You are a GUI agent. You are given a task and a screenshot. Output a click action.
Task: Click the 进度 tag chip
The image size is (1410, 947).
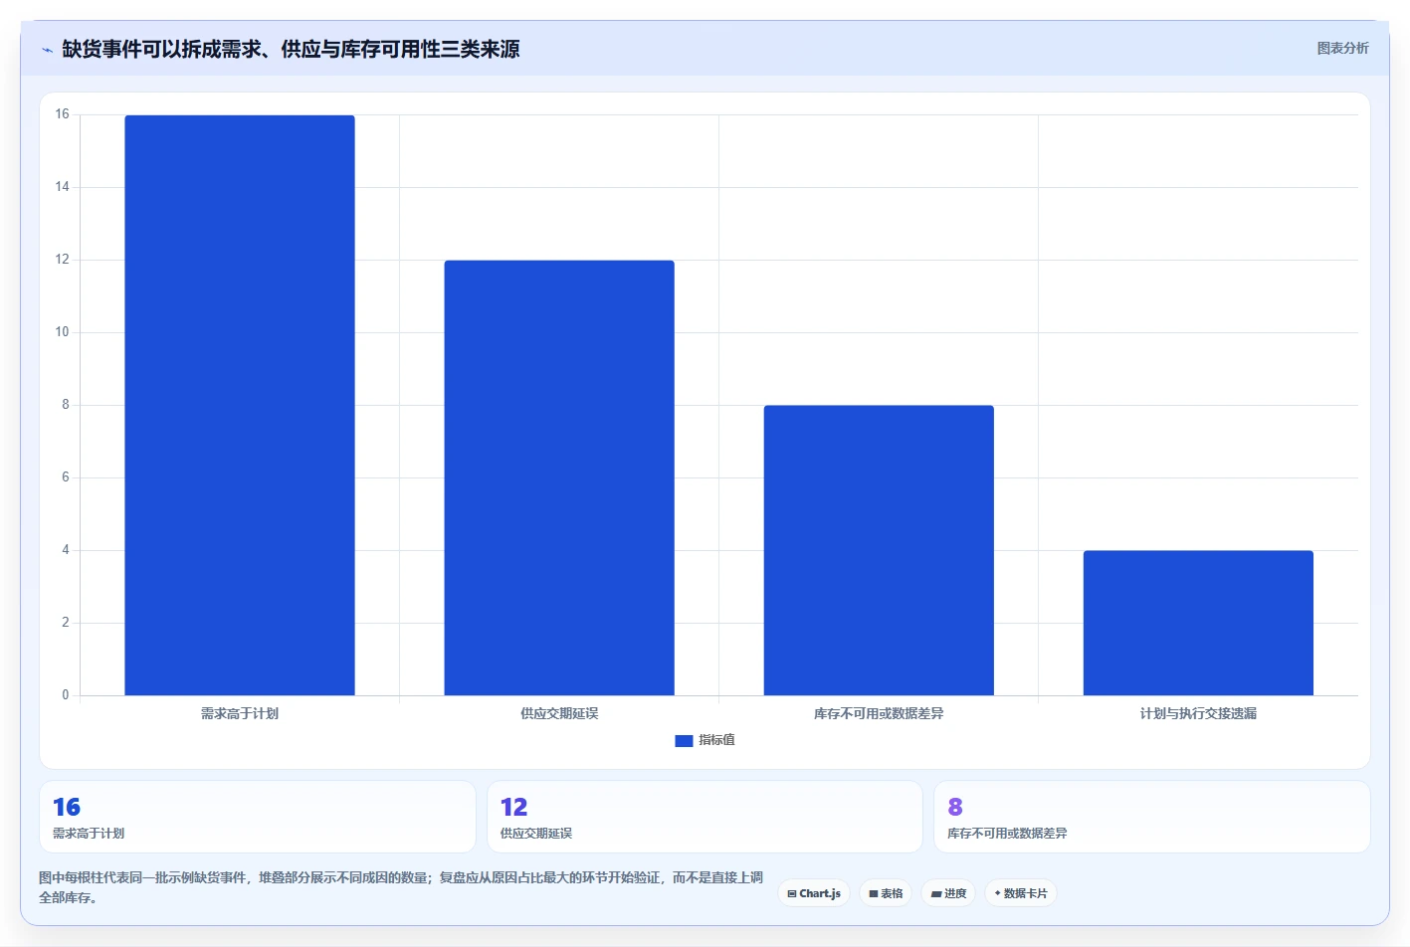click(x=948, y=893)
